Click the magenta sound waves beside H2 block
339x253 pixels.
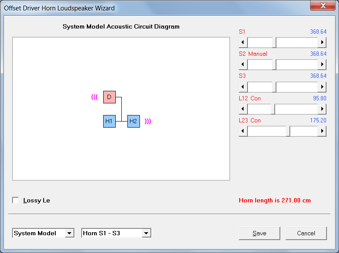coord(148,121)
